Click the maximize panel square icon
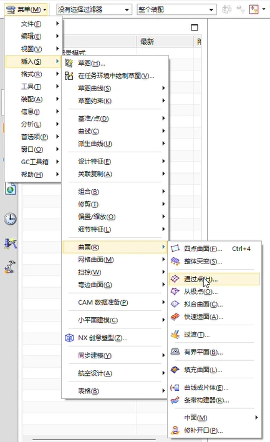This screenshot has height=442, width=270. point(195,27)
